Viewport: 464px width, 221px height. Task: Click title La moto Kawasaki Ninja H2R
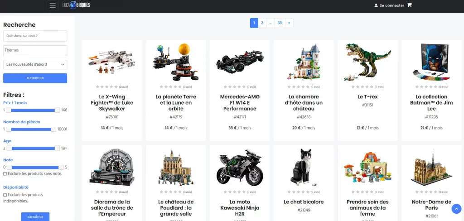(240, 208)
